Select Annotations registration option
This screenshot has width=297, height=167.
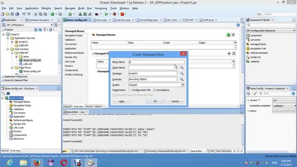click(x=155, y=90)
